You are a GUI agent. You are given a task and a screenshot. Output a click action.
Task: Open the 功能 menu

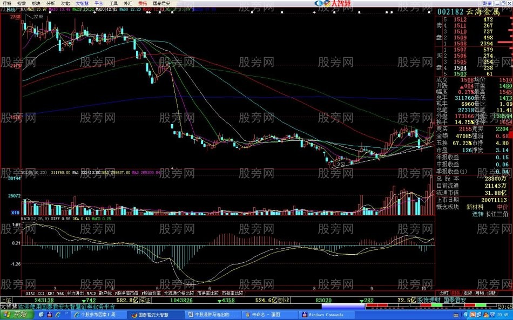tap(65, 3)
